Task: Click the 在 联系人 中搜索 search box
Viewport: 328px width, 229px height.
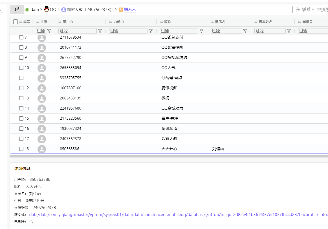Action: (310, 9)
